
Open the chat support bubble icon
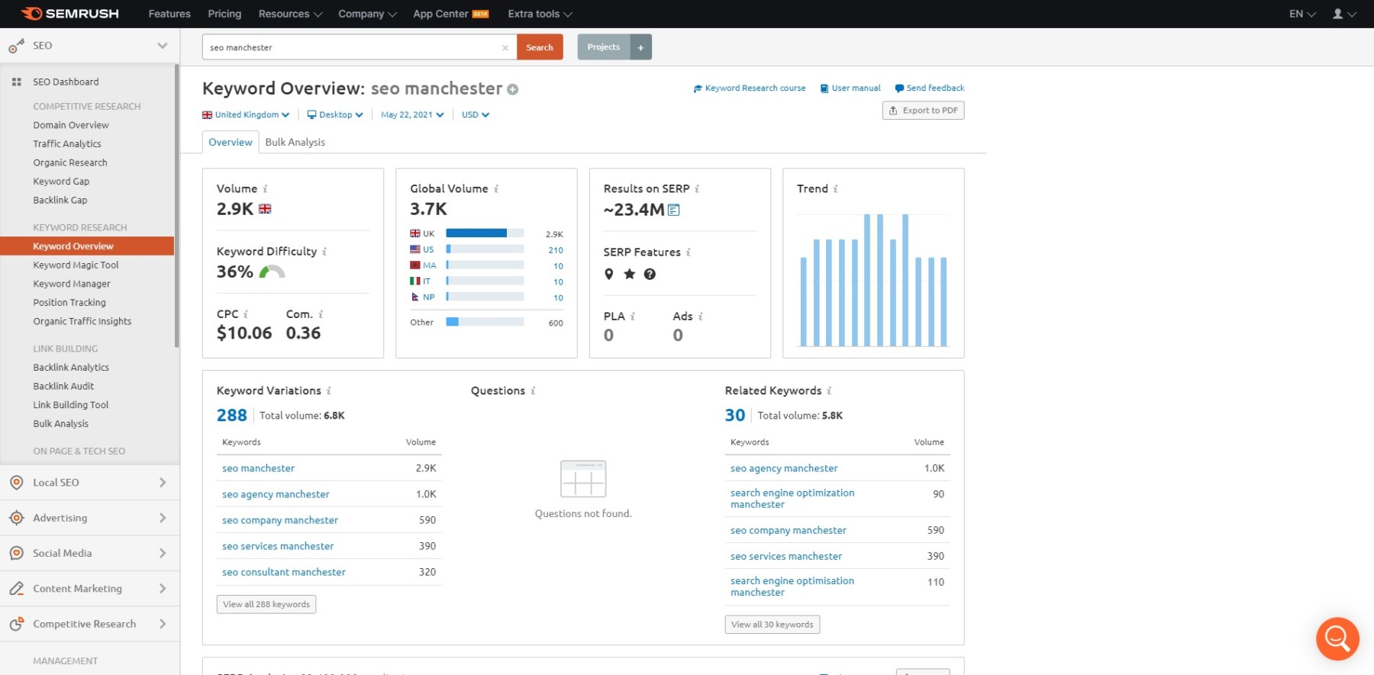1337,638
